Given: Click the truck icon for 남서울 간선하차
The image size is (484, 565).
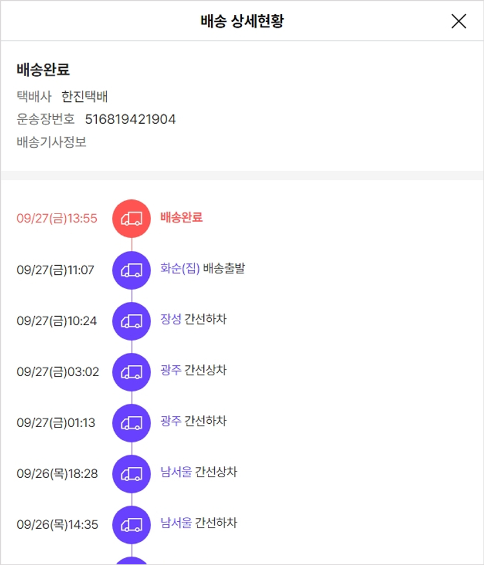Looking at the screenshot, I should [x=132, y=524].
